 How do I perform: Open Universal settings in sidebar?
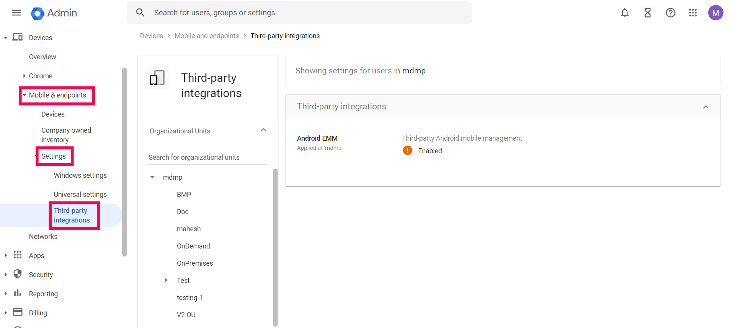point(80,195)
